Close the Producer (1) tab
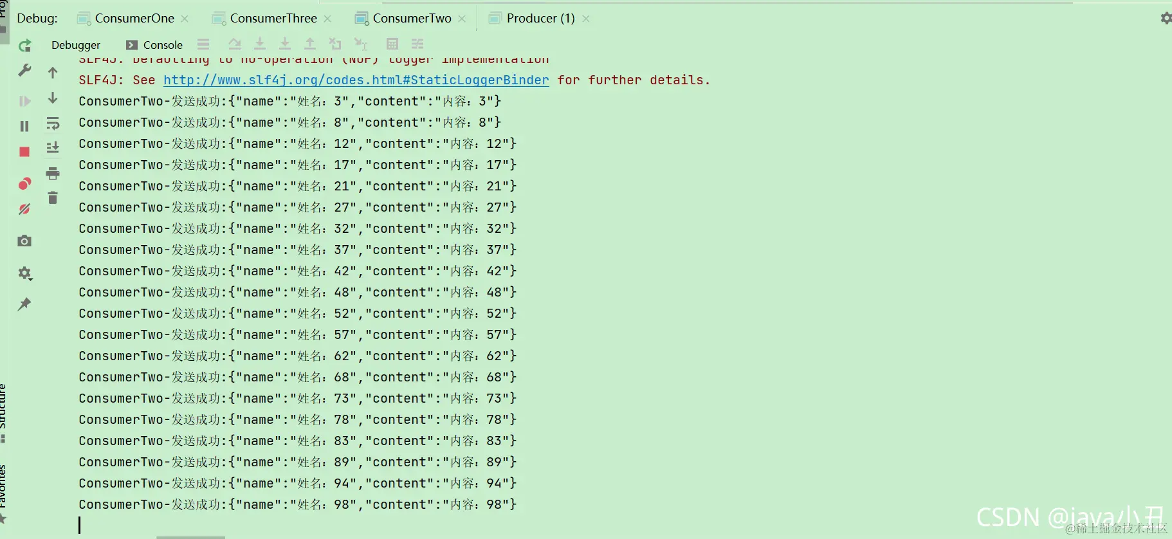This screenshot has height=539, width=1172. 585,19
